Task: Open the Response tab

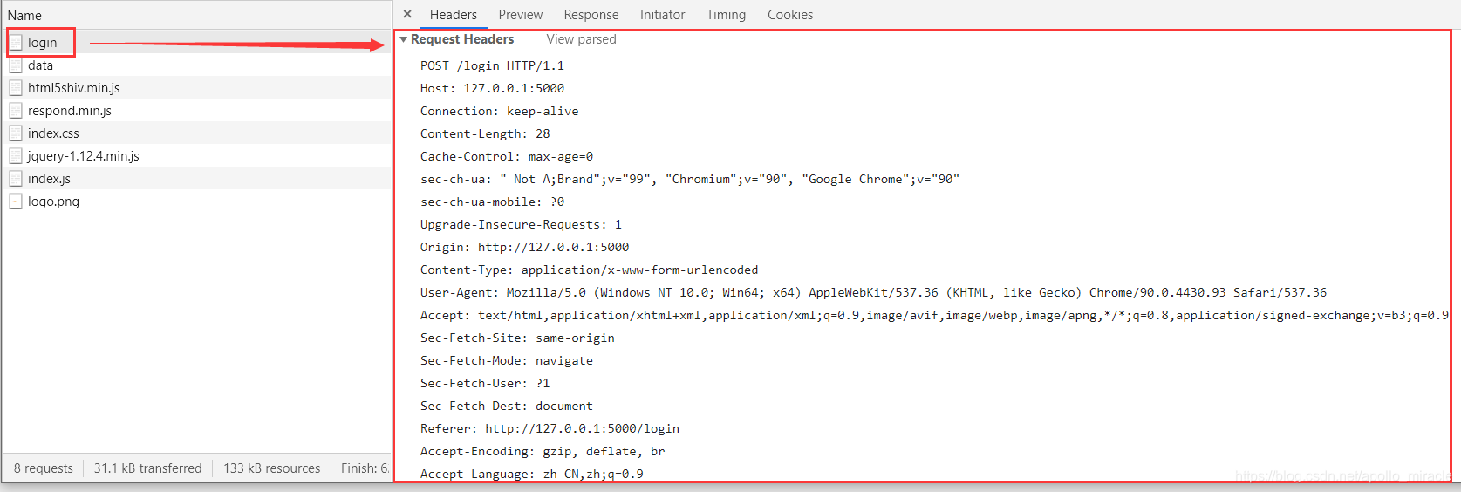Action: point(591,15)
